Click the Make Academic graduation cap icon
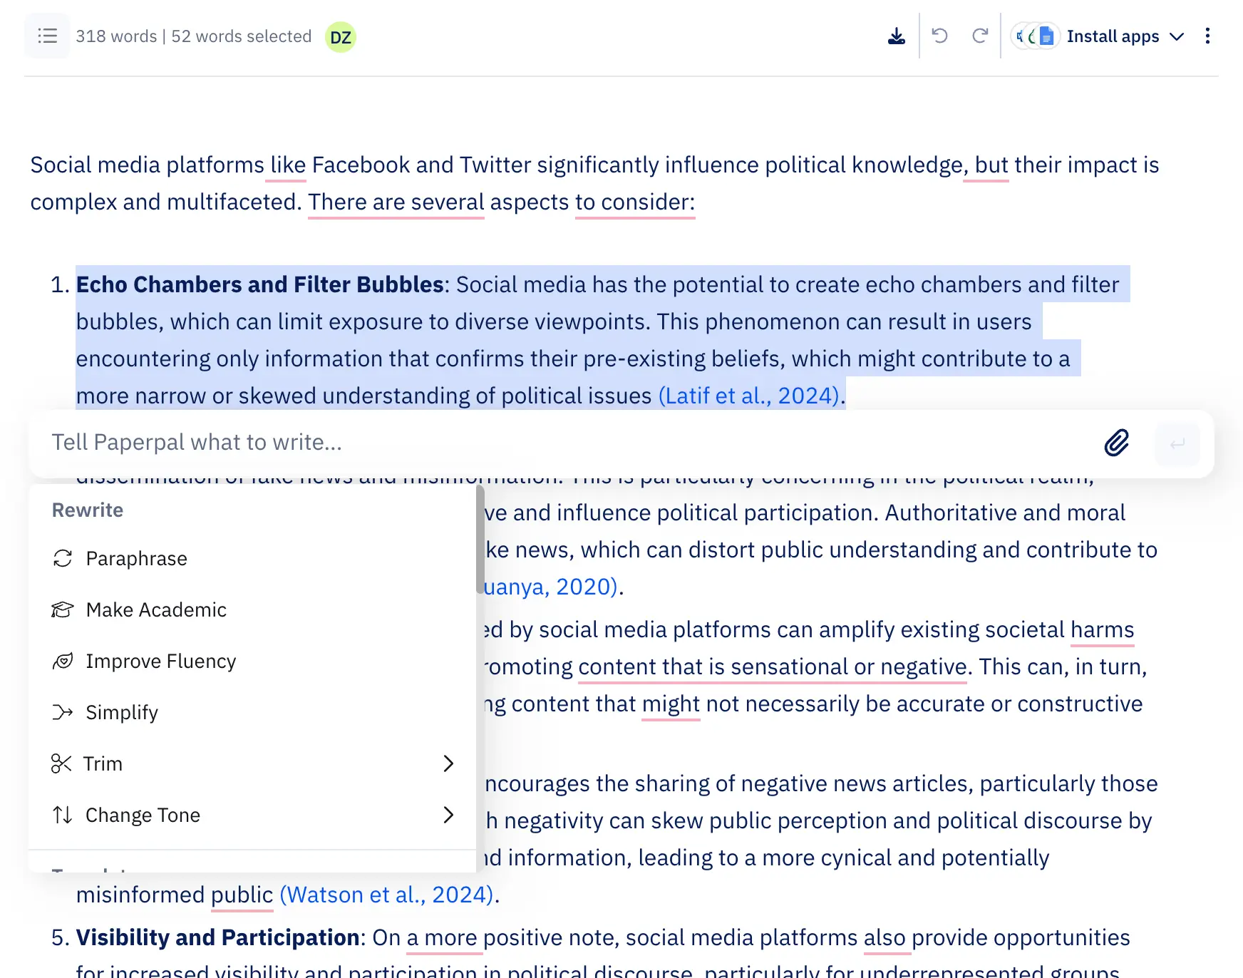The height and width of the screenshot is (978, 1243). tap(63, 609)
